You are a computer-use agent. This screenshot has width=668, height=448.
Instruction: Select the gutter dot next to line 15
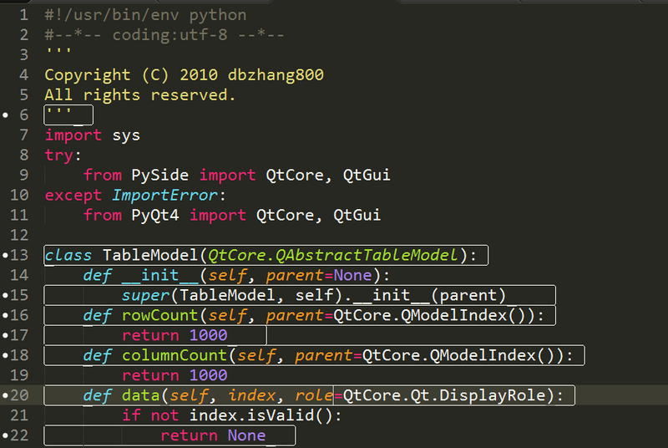(5, 296)
